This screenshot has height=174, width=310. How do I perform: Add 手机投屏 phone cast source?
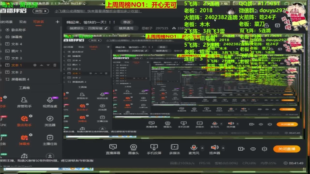pos(154,149)
